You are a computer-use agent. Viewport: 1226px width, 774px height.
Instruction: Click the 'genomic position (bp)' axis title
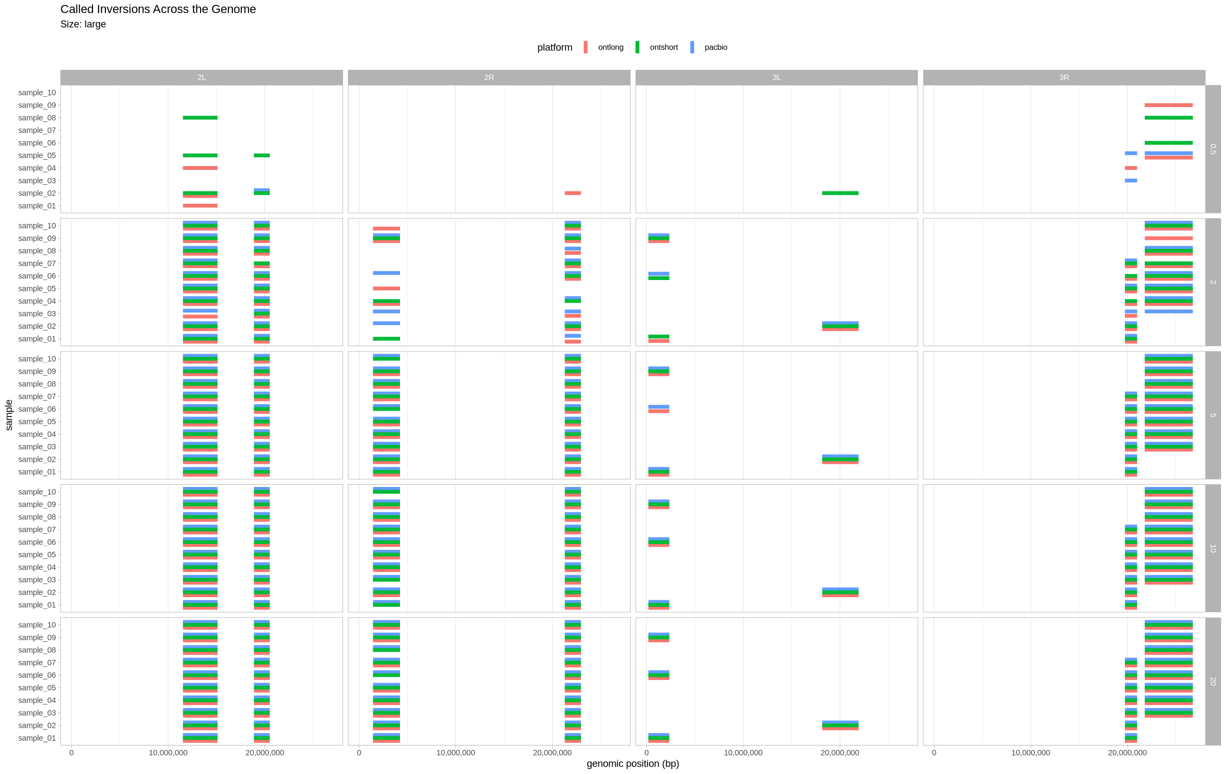[632, 764]
